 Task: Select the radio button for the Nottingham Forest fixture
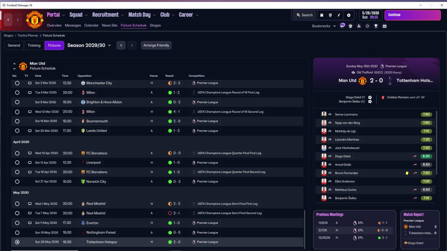[x=17, y=233]
